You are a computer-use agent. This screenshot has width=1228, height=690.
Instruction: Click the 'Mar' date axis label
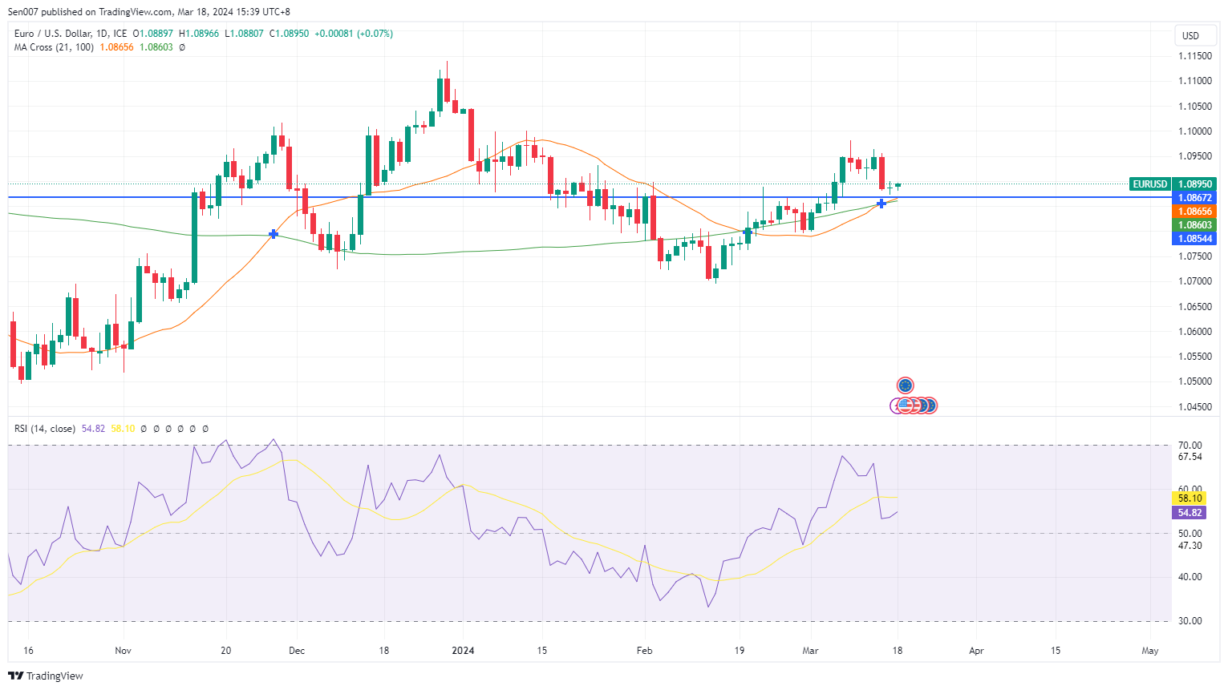pos(810,651)
